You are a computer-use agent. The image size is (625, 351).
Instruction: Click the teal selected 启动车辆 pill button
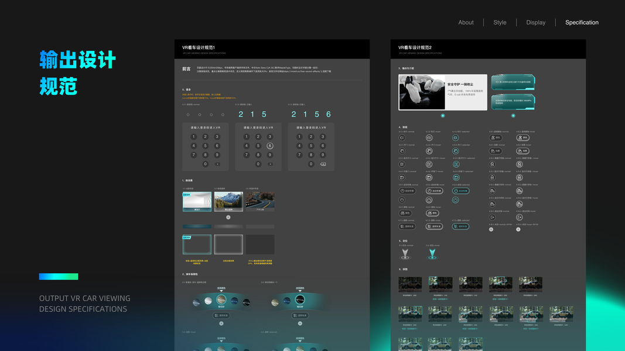tap(460, 191)
